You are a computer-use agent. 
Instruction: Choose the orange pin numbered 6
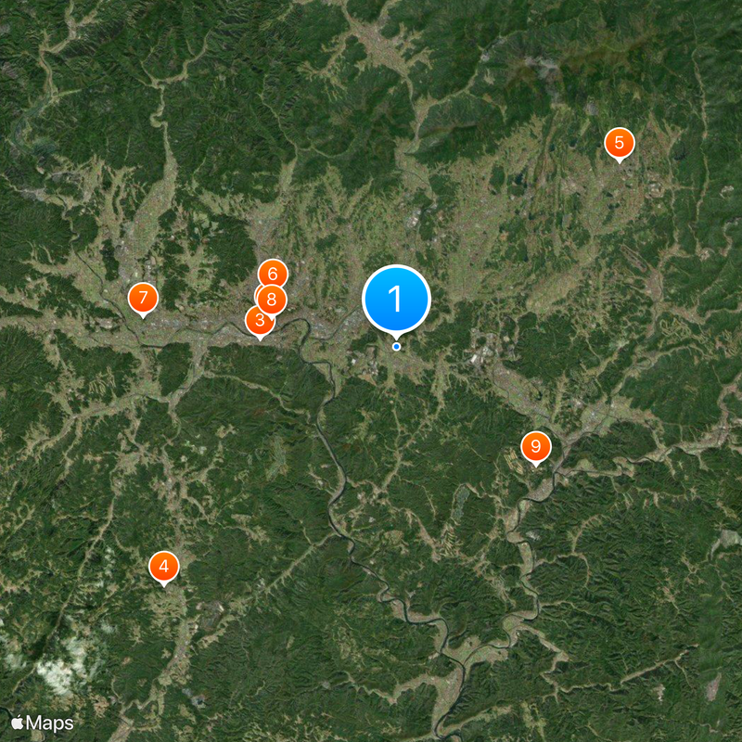[x=273, y=273]
